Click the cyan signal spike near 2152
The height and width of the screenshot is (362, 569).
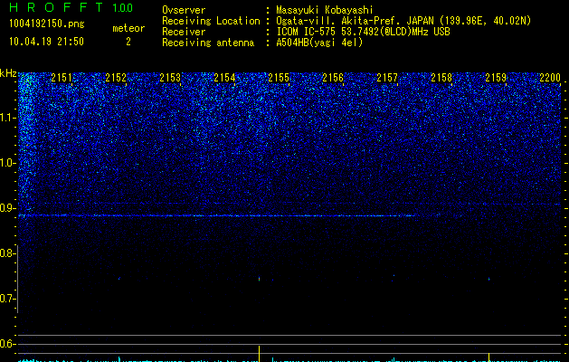tap(119, 359)
